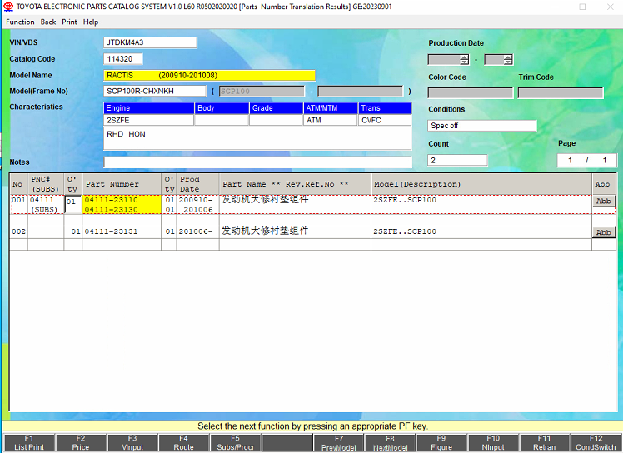Click the F2 Price button
Viewport: 623px width, 453px height.
coord(81,443)
